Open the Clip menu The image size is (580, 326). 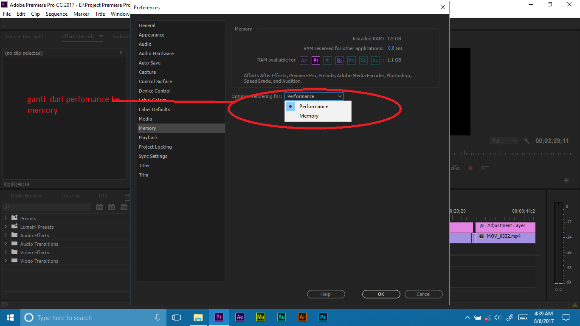click(36, 14)
